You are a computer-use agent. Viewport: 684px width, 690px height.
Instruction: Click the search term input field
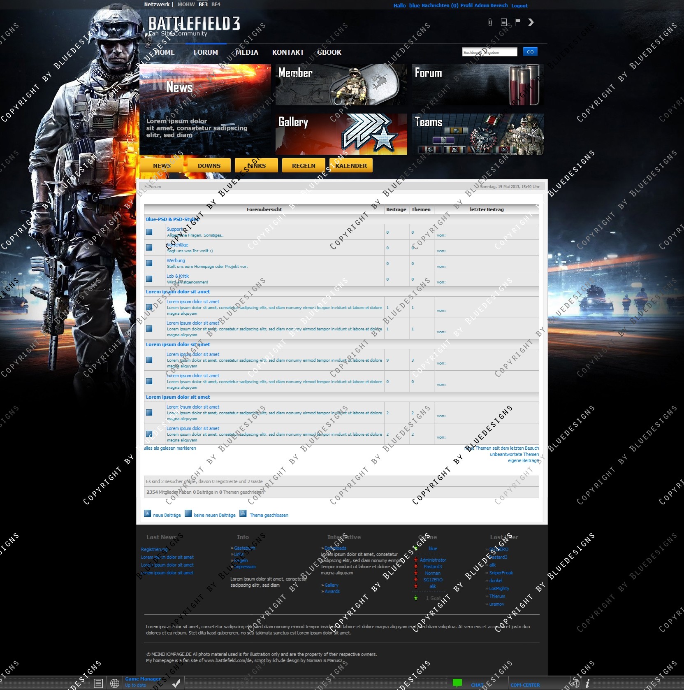[489, 52]
